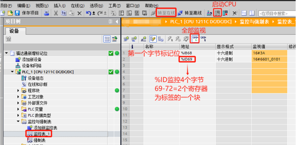This screenshot has width=296, height=145.
Task: Click Add row icon in watch table
Action: (134, 39)
